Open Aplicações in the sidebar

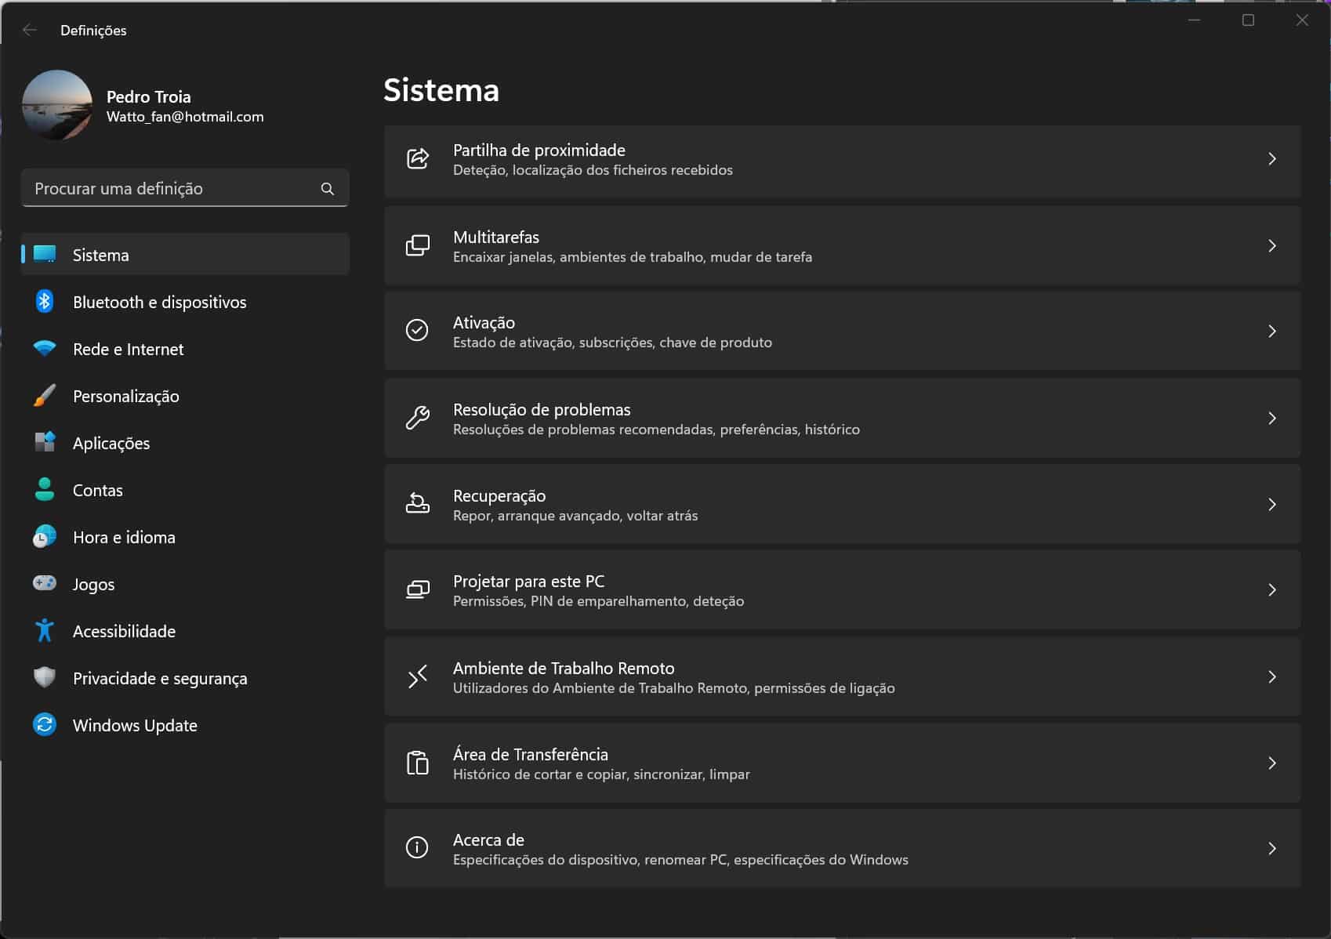111,443
